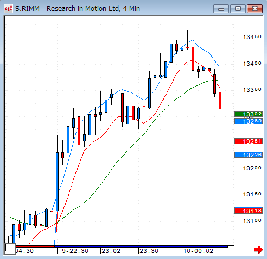The width and height of the screenshot is (267, 259).
Task: Close the S.RIMM chart window
Action: pos(255,9)
